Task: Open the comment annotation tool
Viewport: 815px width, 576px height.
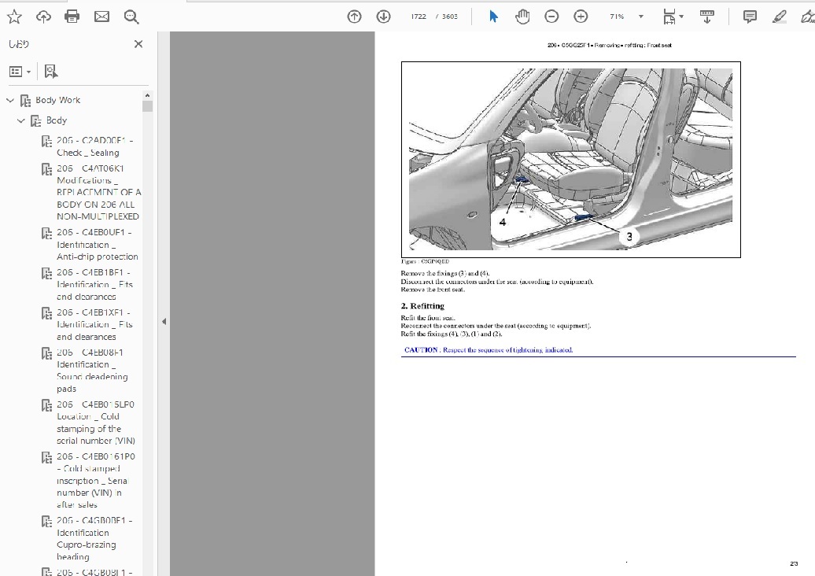Action: tap(749, 16)
